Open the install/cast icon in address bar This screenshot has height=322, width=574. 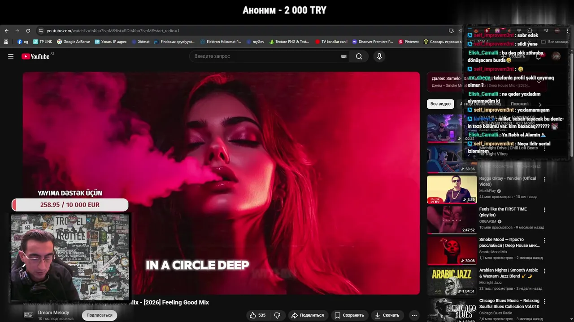pos(451,31)
